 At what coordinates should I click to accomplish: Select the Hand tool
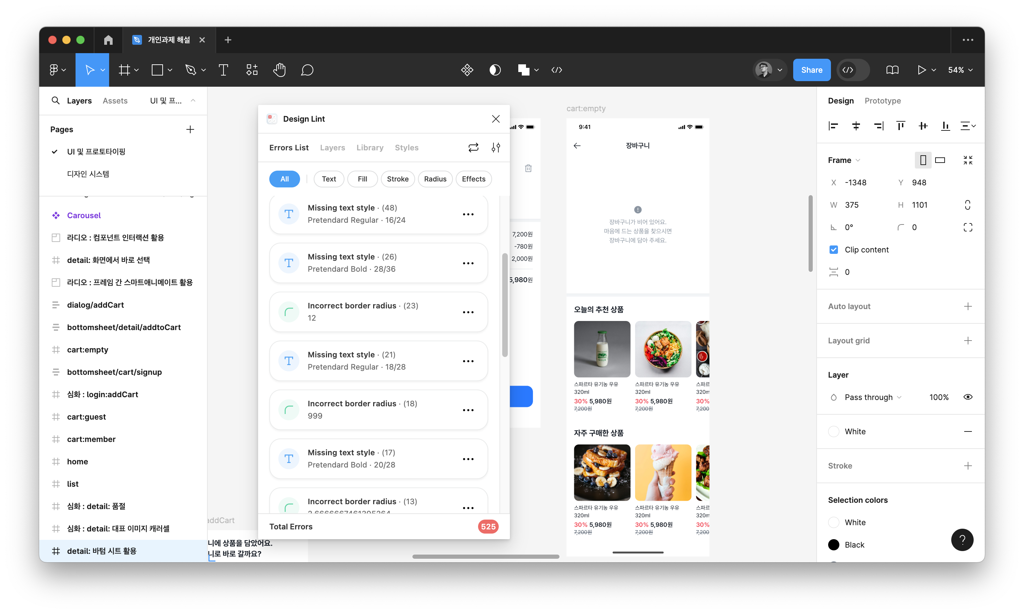click(280, 70)
